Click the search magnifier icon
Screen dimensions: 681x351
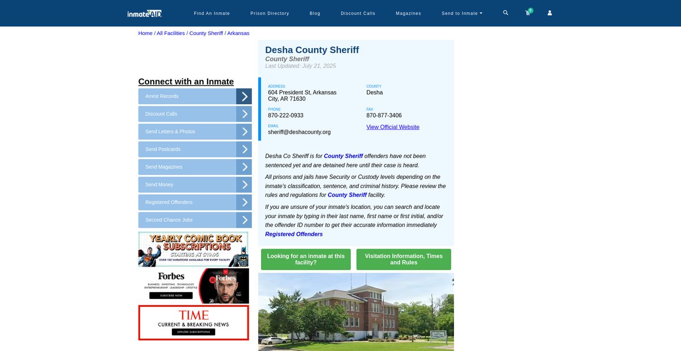506,12
